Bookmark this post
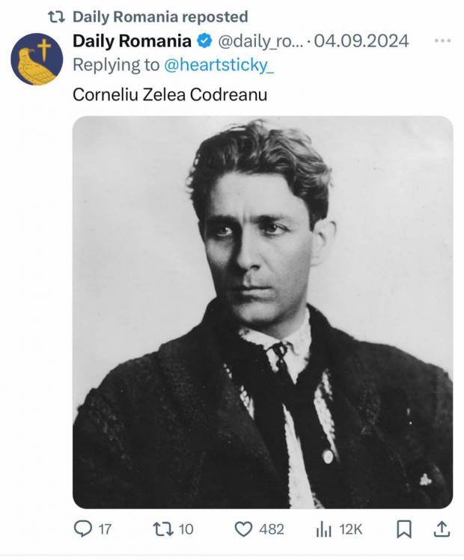This screenshot has width=464, height=560. (404, 529)
